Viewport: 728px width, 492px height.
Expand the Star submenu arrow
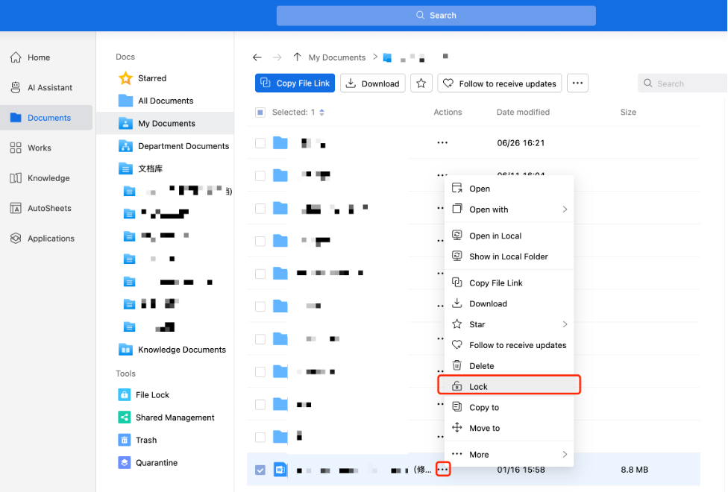coord(565,324)
